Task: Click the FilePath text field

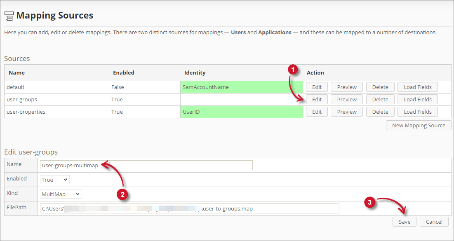Action: coord(189,208)
